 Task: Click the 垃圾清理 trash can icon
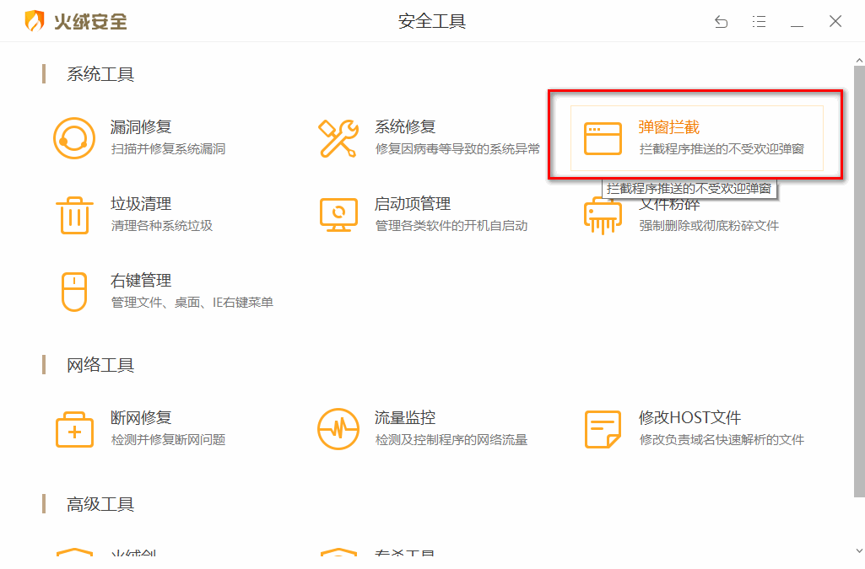74,215
